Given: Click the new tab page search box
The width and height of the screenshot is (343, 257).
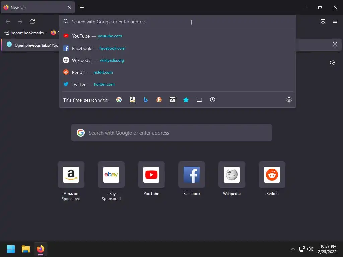Looking at the screenshot, I should point(171,133).
